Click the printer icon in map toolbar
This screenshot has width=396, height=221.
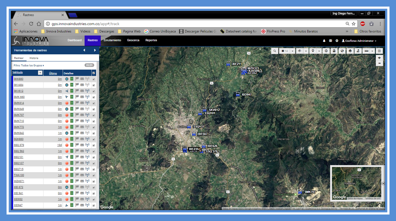pyautogui.click(x=350, y=51)
